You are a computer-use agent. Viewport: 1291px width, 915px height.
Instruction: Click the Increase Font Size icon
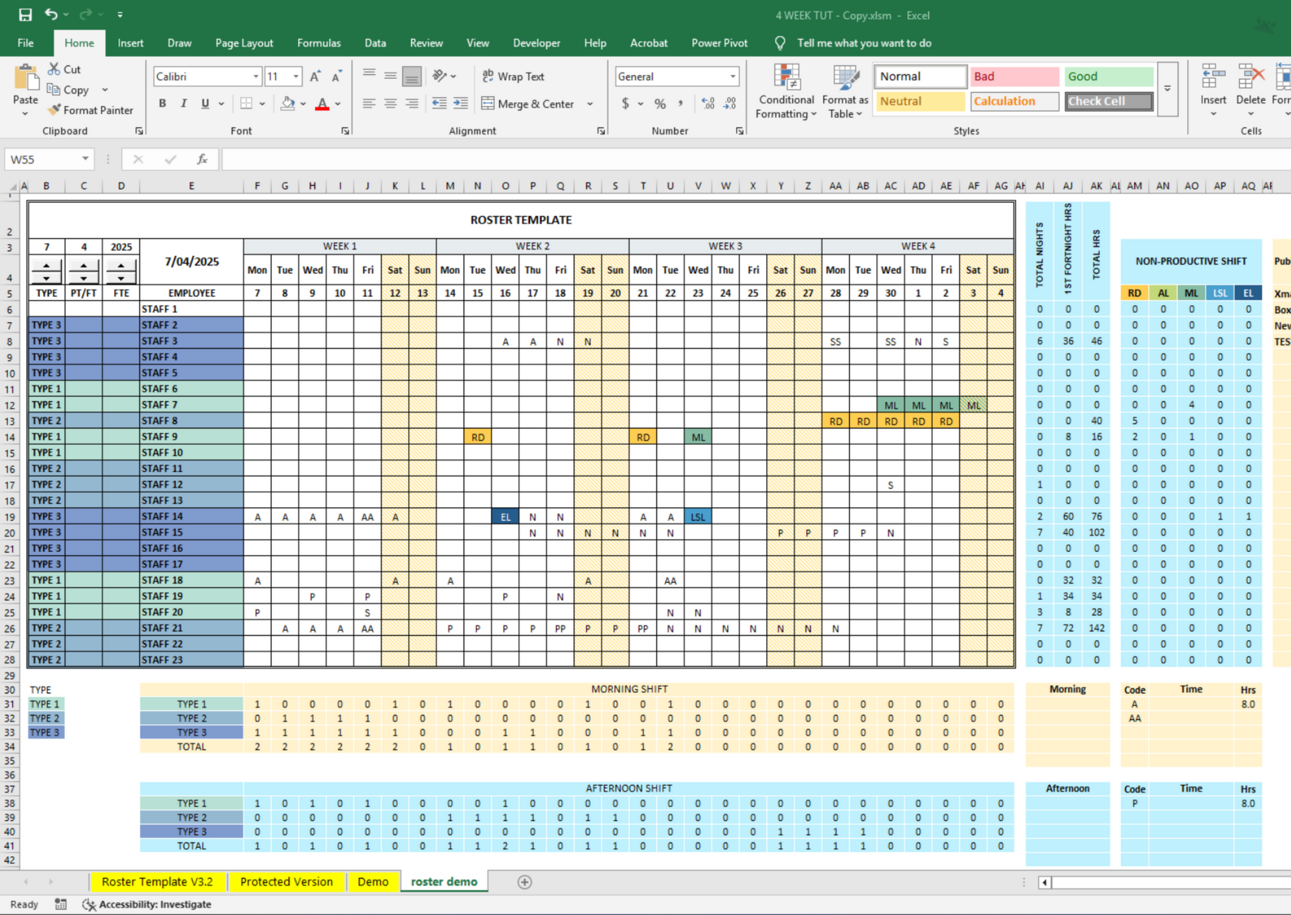[315, 76]
